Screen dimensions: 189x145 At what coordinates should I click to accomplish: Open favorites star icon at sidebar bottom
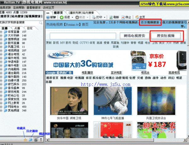pos(26,140)
